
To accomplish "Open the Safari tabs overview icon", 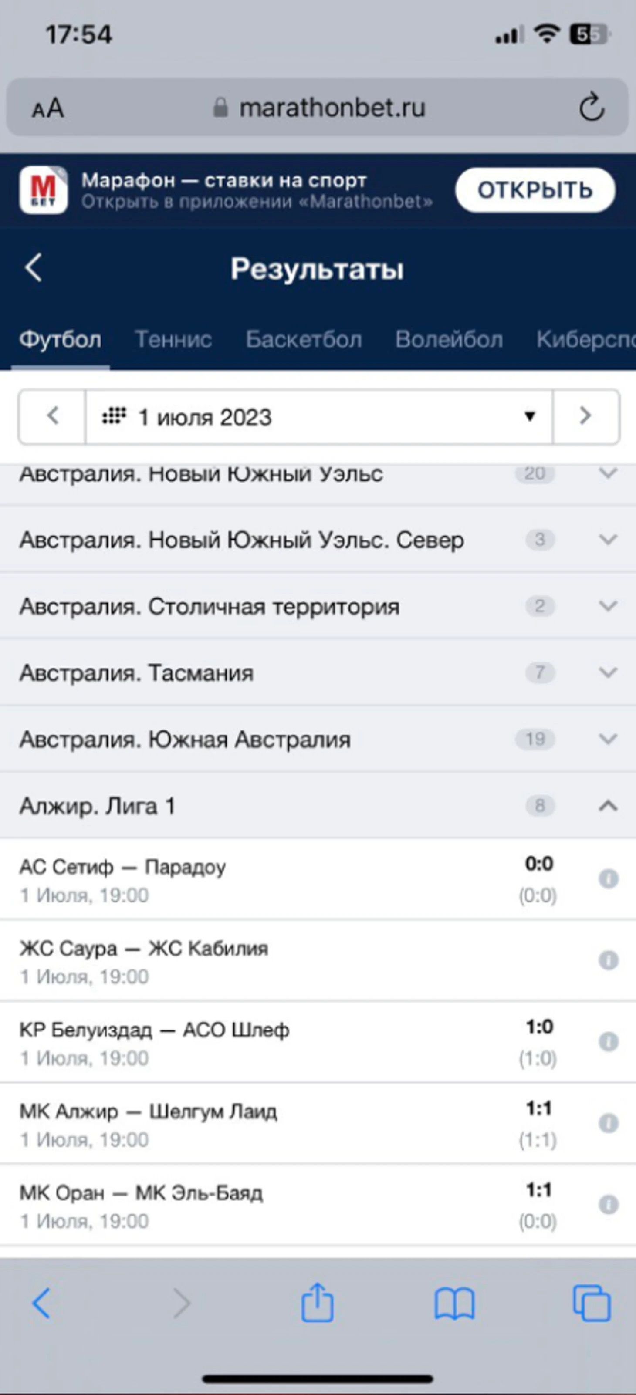I will tap(591, 1303).
